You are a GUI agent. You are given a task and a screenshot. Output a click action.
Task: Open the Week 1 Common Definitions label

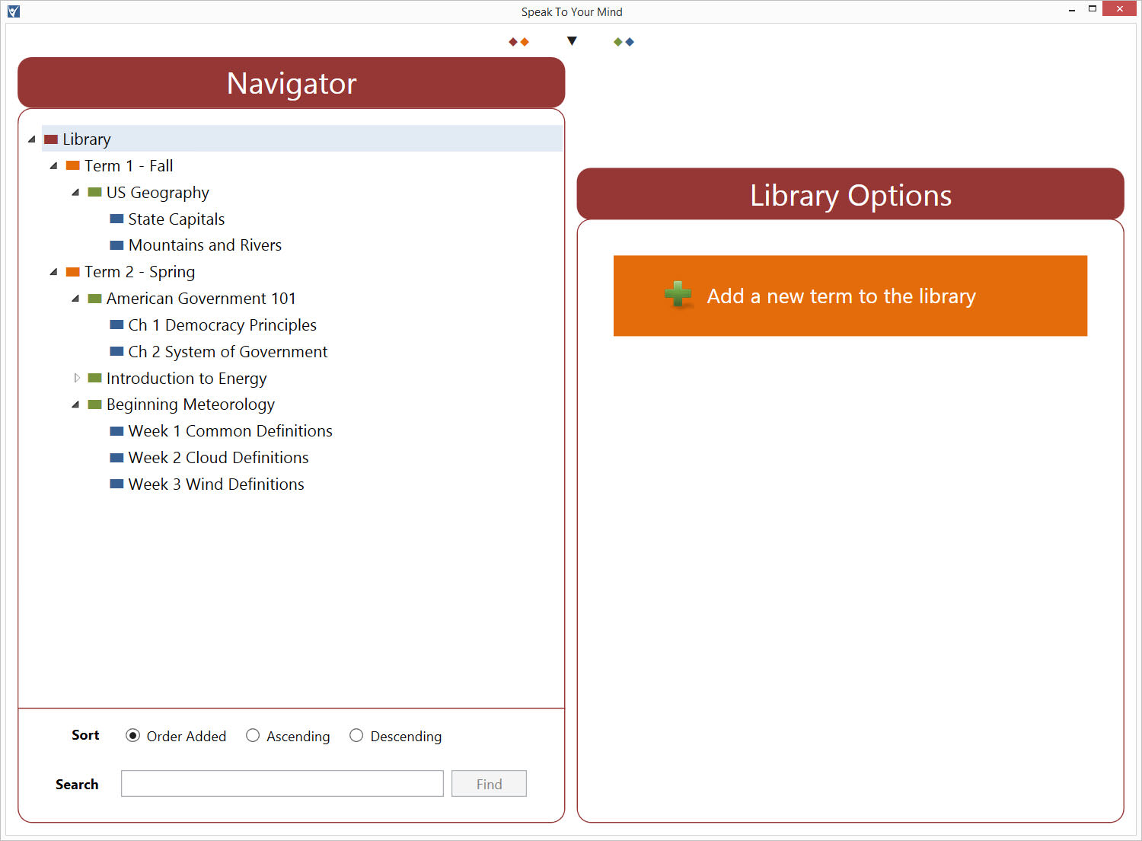pyautogui.click(x=231, y=431)
